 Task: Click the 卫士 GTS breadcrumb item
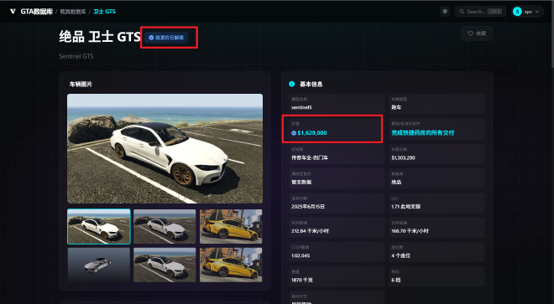[104, 12]
